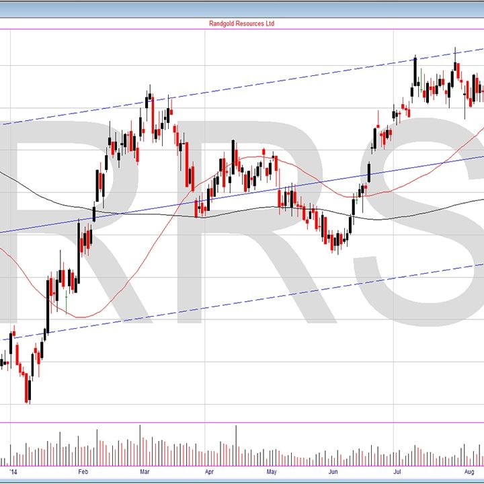
Task: Click the Apr date axis label
Action: [x=209, y=473]
